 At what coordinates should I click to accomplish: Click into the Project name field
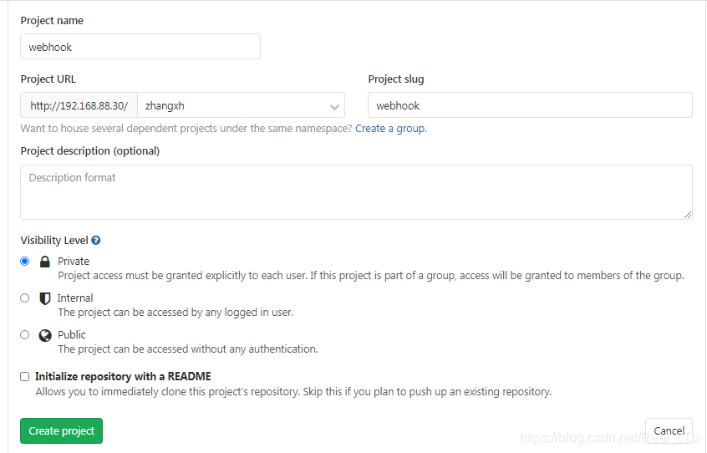(x=140, y=47)
